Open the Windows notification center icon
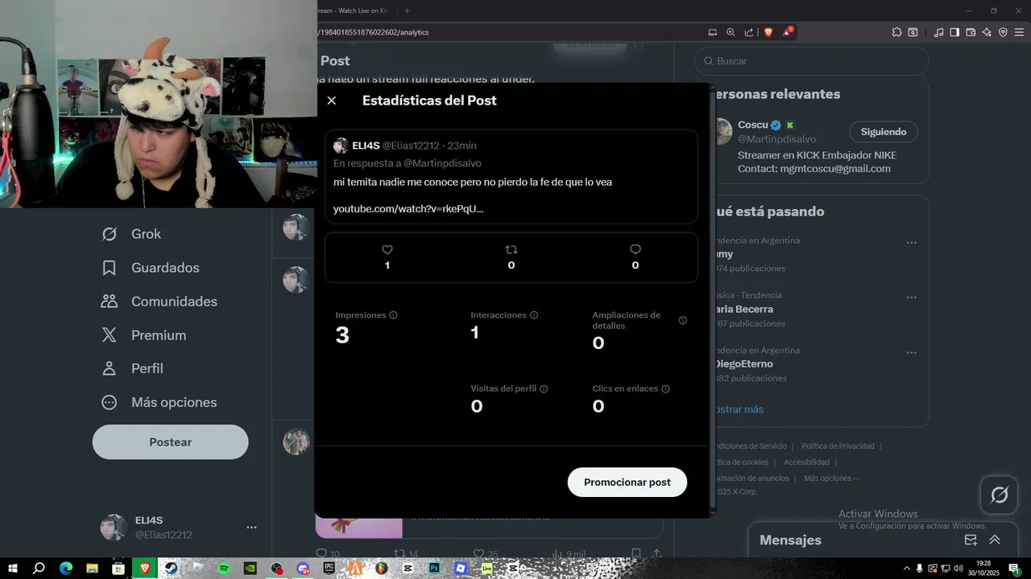Viewport: 1031px width, 579px height. click(x=1014, y=569)
